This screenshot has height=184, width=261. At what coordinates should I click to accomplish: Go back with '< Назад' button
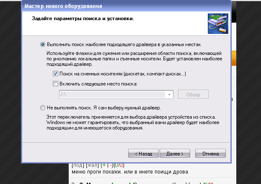tap(143, 153)
